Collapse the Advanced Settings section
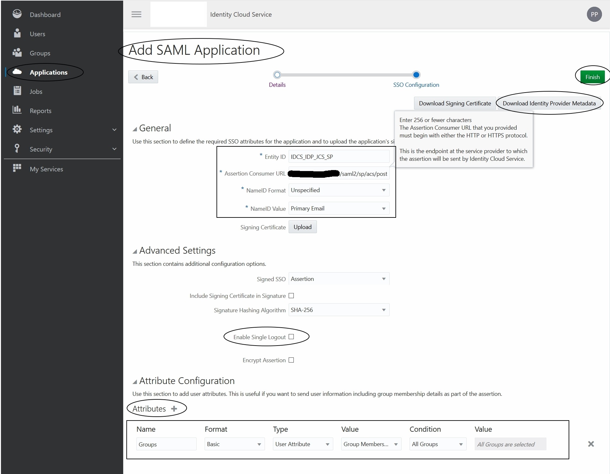The image size is (610, 474). click(135, 251)
